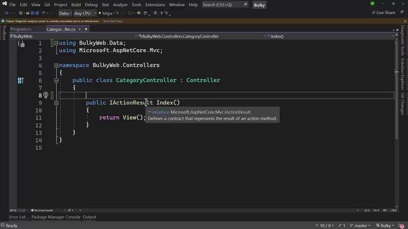This screenshot has width=408, height=229.
Task: Open the 10 / 0 unpushed commits indicator
Action: pos(324,226)
